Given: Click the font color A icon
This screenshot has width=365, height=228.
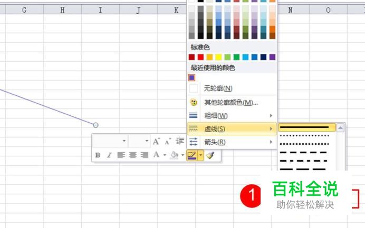Looking at the screenshot, I should 156,155.
